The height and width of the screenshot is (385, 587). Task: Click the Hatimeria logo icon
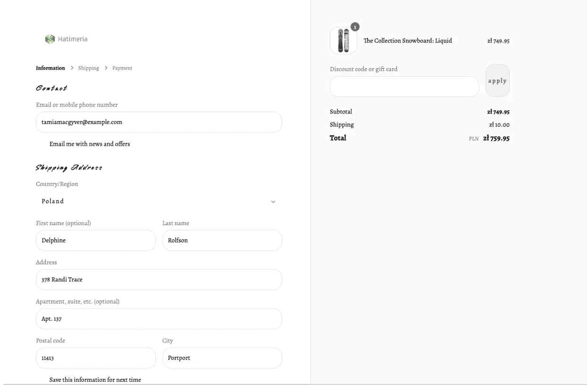click(x=50, y=39)
